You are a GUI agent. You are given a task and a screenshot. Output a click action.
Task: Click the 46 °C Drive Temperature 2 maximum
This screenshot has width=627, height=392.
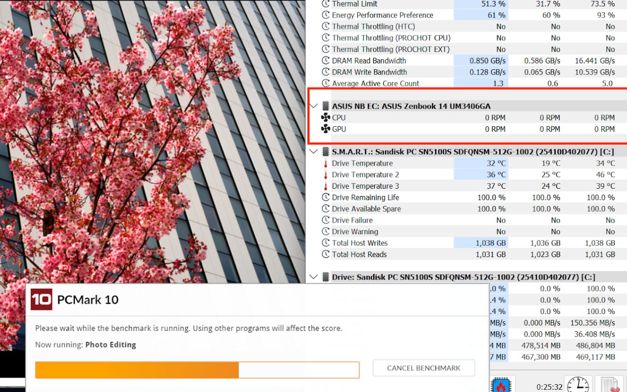point(605,175)
